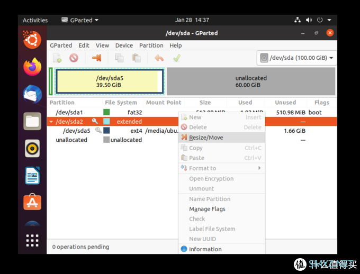This screenshot has height=274, width=360.
Task: Open the /dev/sda (100.00 GiB) device selector
Action: tap(296, 58)
